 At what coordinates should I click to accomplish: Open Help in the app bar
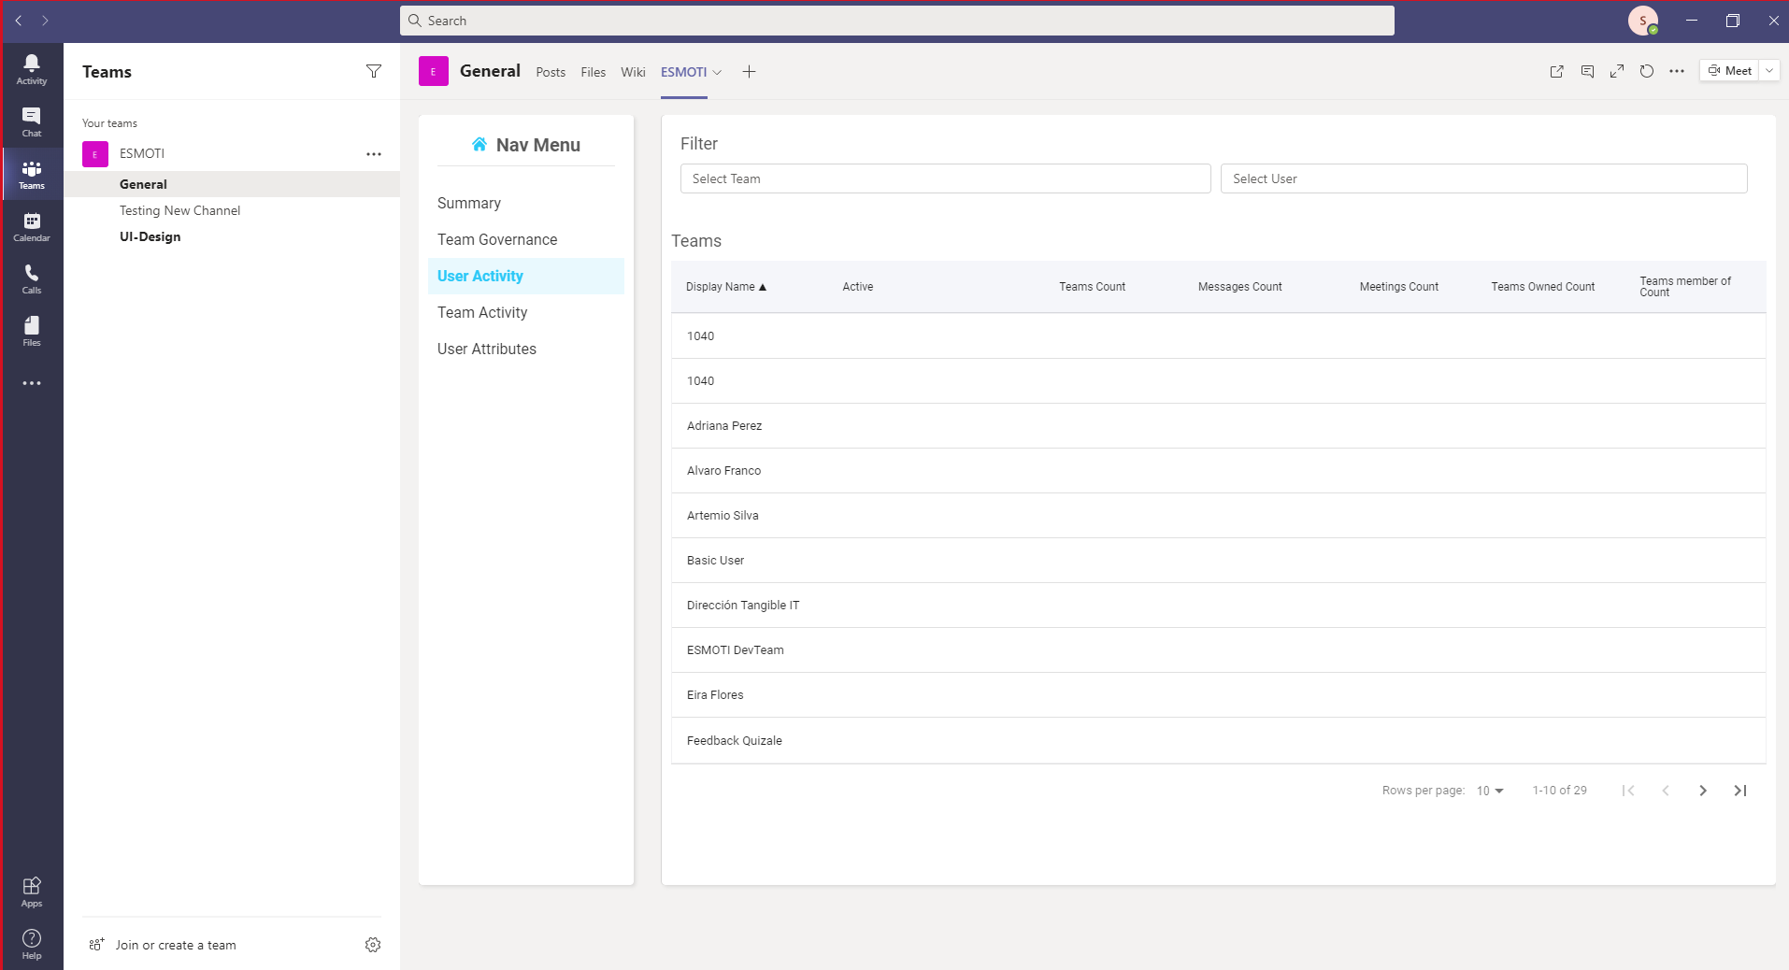click(32, 944)
